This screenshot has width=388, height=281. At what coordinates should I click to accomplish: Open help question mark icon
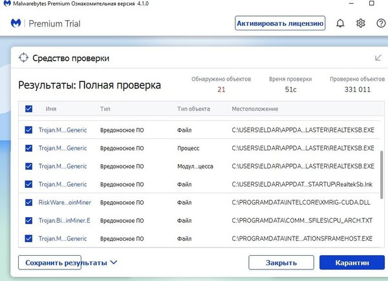point(381,23)
